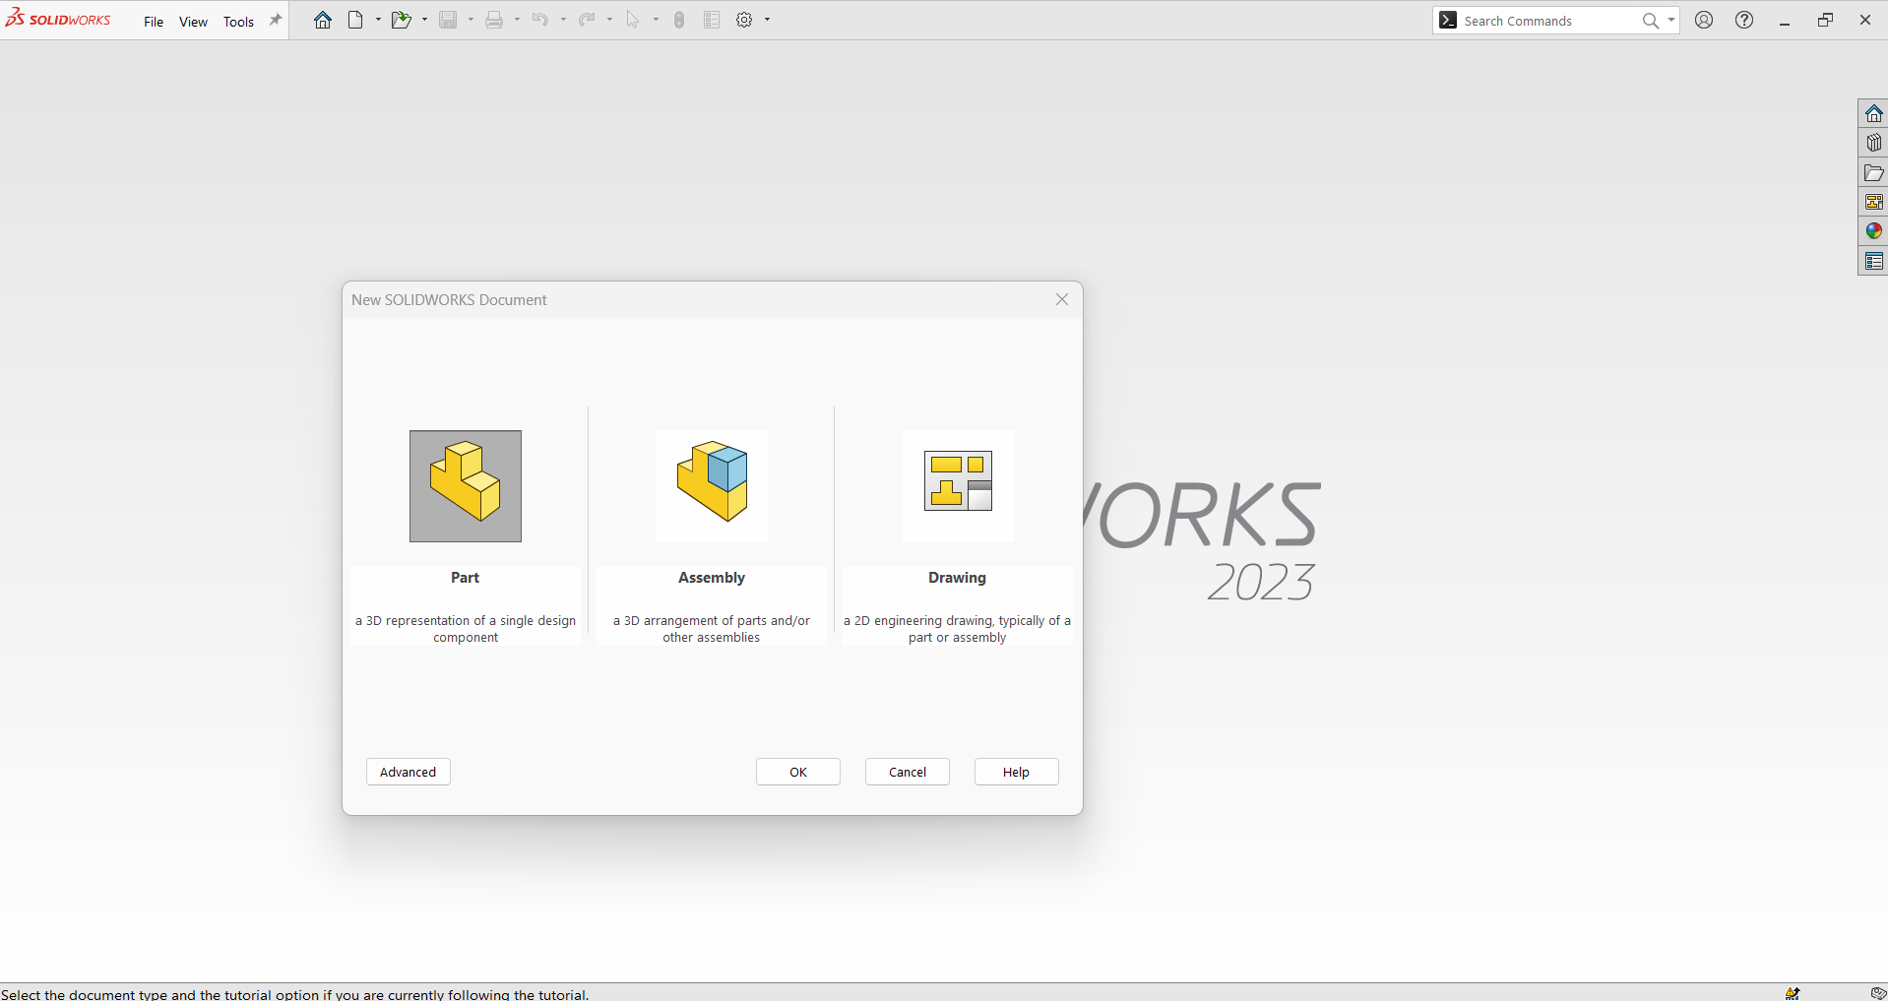
Task: Open SOLIDWORKS Resources home tab in task pane
Action: (1873, 113)
